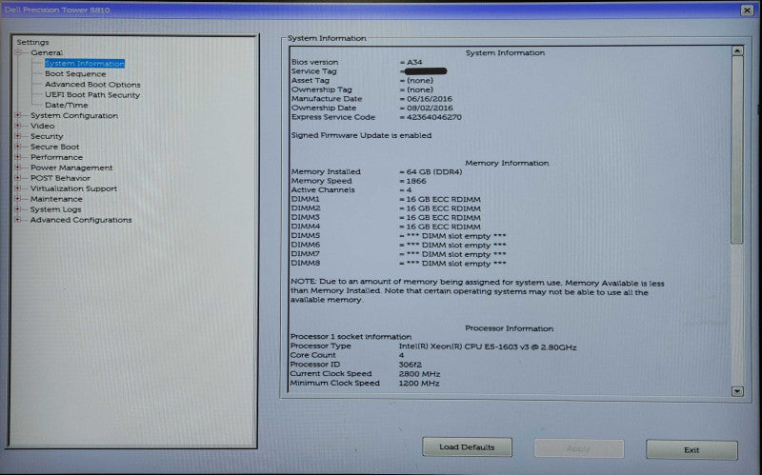The image size is (762, 475).
Task: Select the Virtualization Support label
Action: 73,188
